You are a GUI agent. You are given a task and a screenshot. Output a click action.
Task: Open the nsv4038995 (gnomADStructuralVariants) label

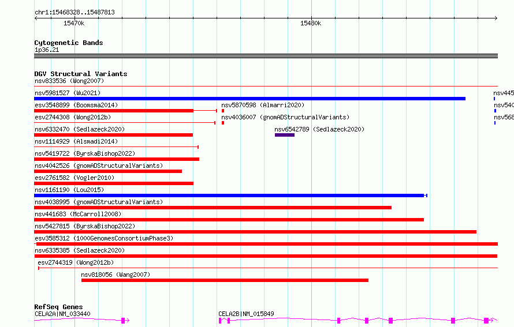coord(99,202)
